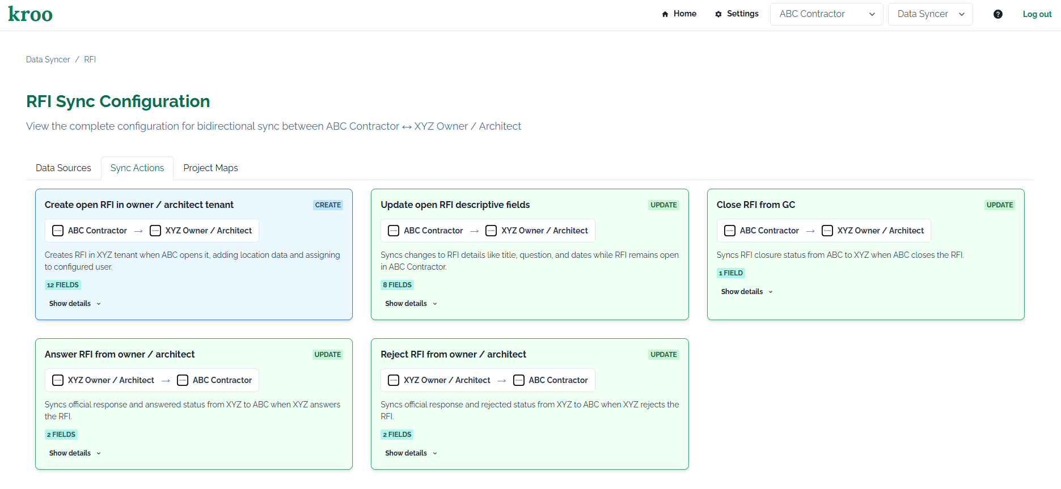Click the Home icon in navbar
The height and width of the screenshot is (489, 1061).
tap(665, 14)
